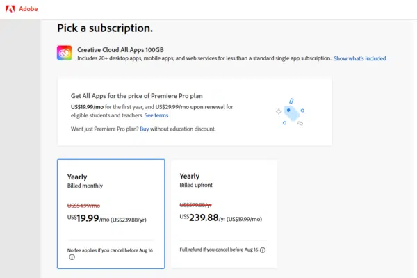
Task: Click the Adobe wordmark in header
Action: [x=28, y=9]
